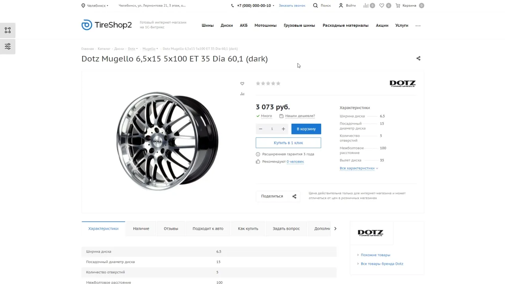Open the cart icon in header

click(x=398, y=6)
